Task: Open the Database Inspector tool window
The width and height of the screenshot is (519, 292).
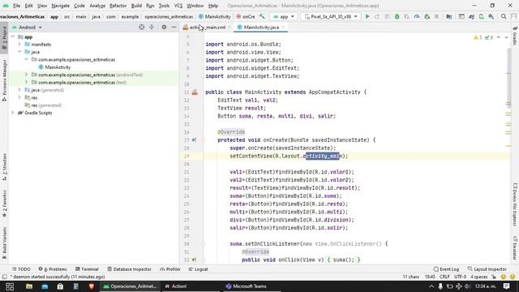Action: (130, 269)
